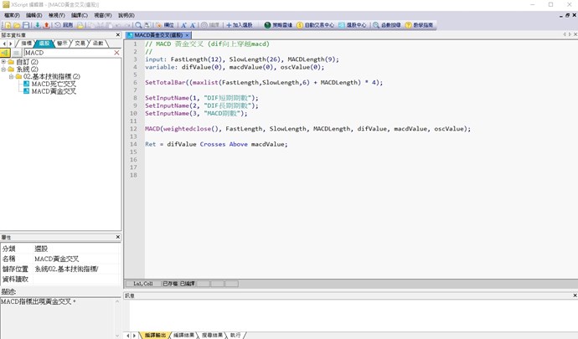Click the new script icon in toolbar
578x339 pixels.
[7, 25]
